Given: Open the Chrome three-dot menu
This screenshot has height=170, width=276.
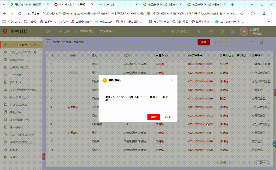Looking at the screenshot, I should pyautogui.click(x=272, y=14).
